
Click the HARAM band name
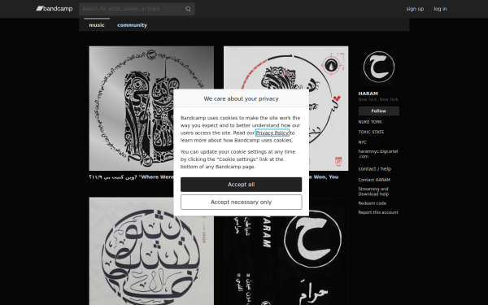click(x=368, y=94)
